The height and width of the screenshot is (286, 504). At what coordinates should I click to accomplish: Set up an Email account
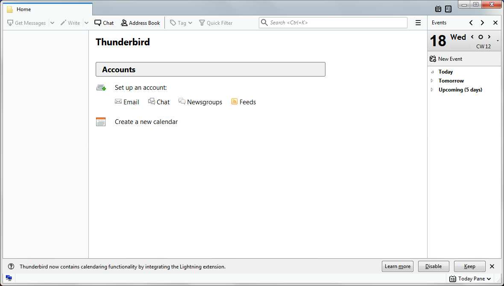[x=127, y=102]
